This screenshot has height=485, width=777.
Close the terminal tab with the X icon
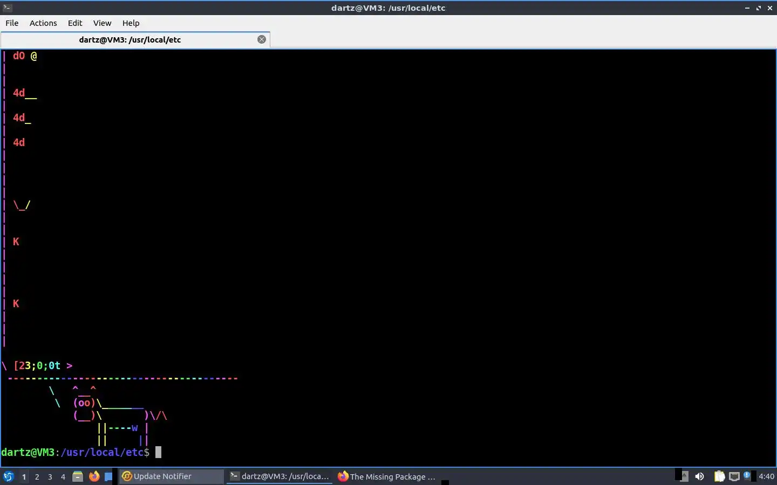262,39
